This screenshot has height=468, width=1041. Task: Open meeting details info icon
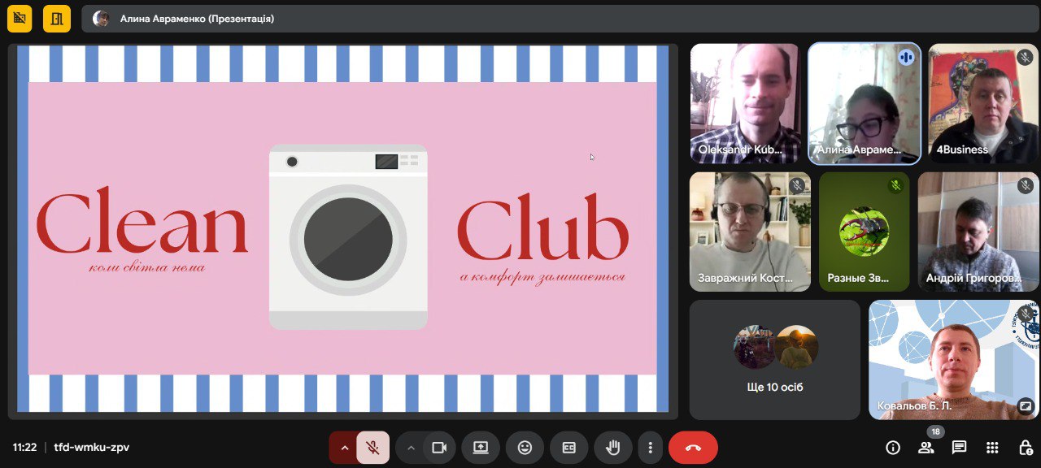tap(892, 448)
